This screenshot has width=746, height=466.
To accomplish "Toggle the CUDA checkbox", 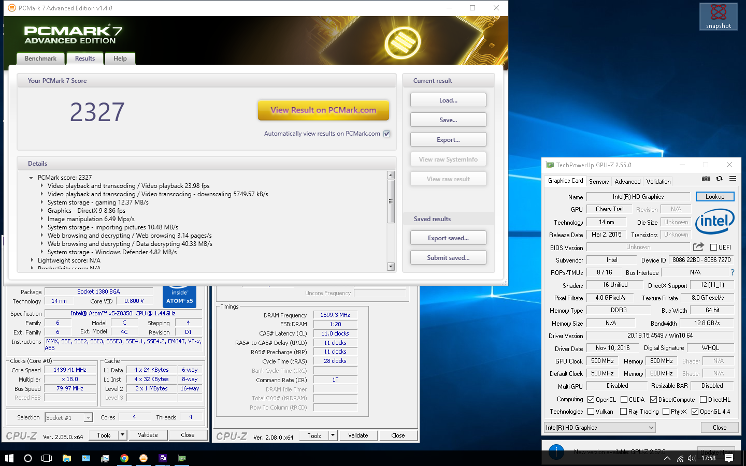I will tap(624, 399).
